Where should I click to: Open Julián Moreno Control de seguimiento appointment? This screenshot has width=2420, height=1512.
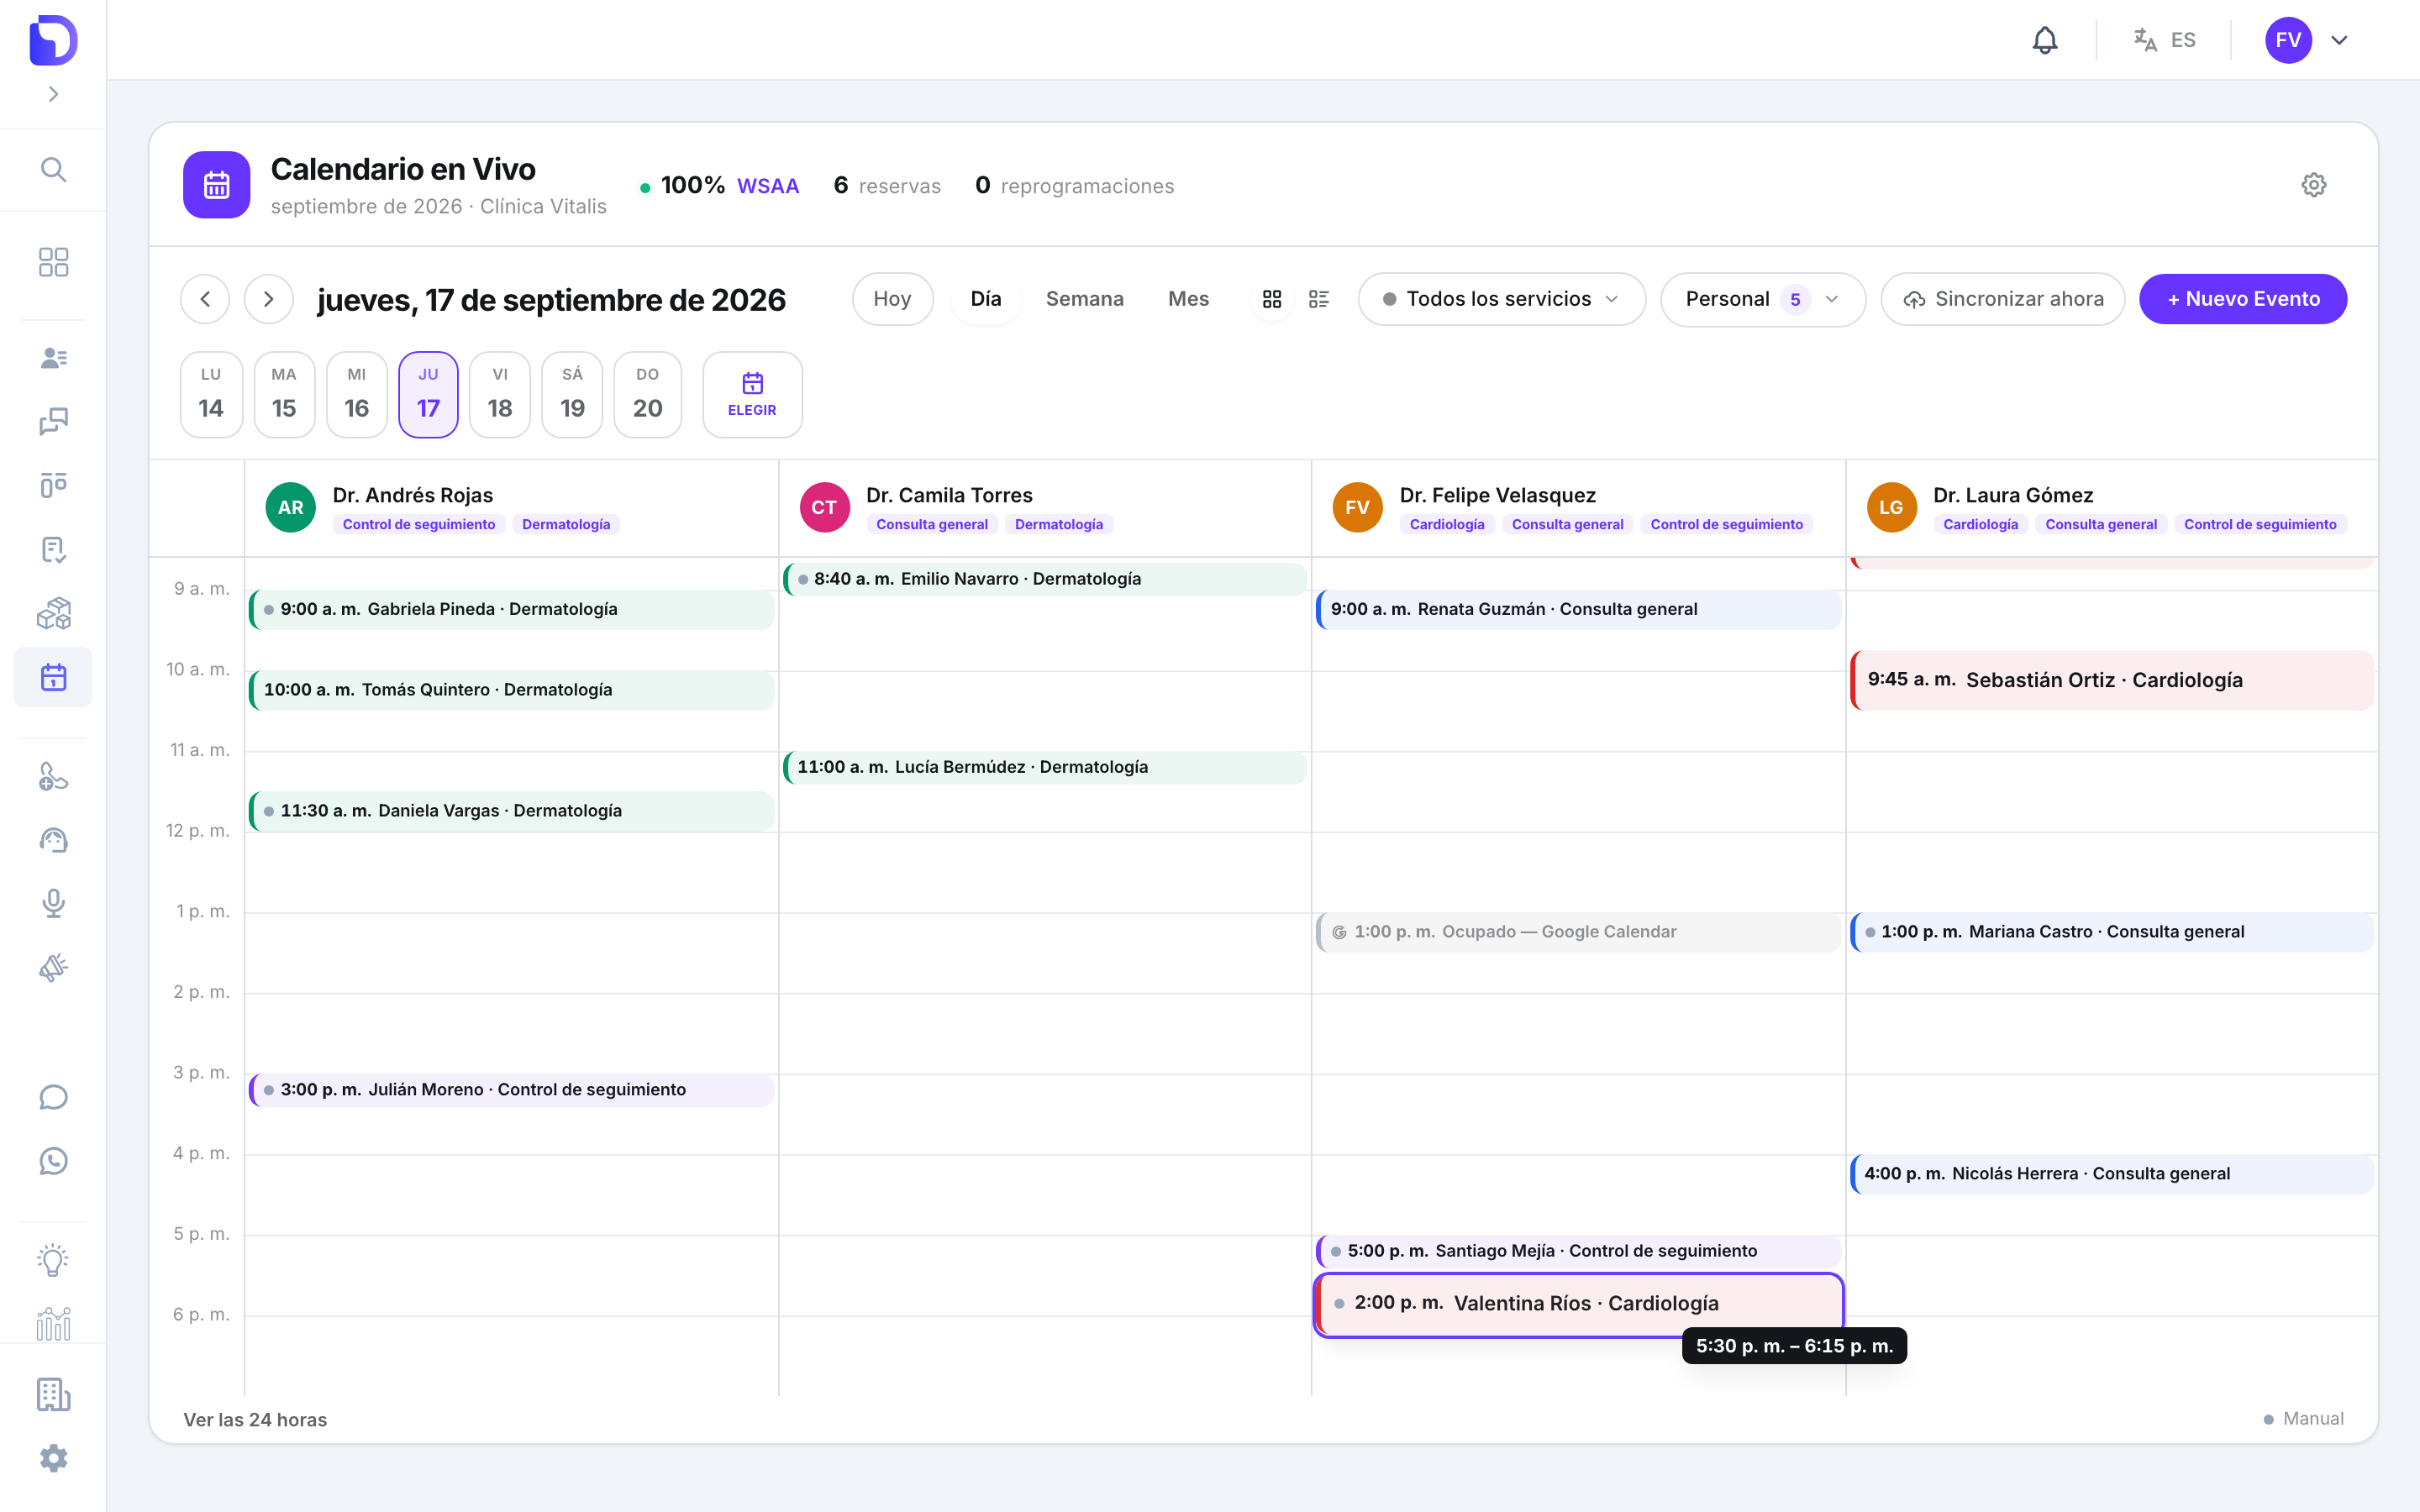pos(511,1090)
